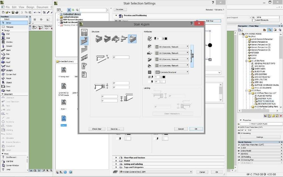Open fourth Concrete, flatwork material dropdown

click(x=172, y=66)
